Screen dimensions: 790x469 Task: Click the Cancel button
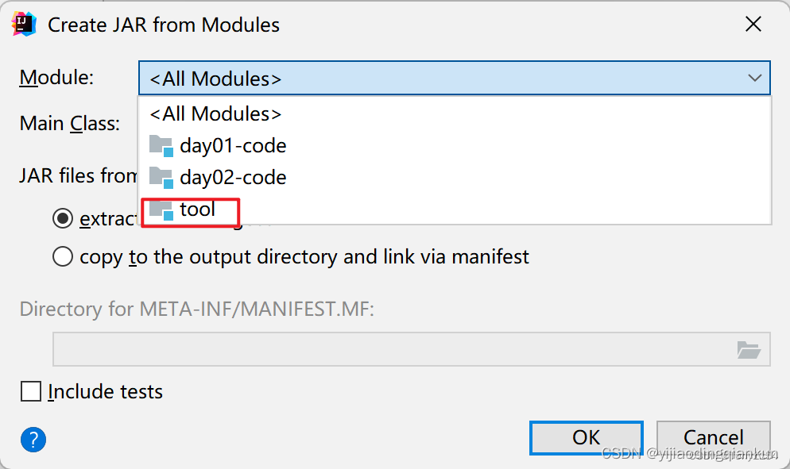pyautogui.click(x=714, y=438)
